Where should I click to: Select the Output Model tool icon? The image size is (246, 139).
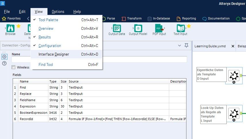pyautogui.click(x=138, y=28)
